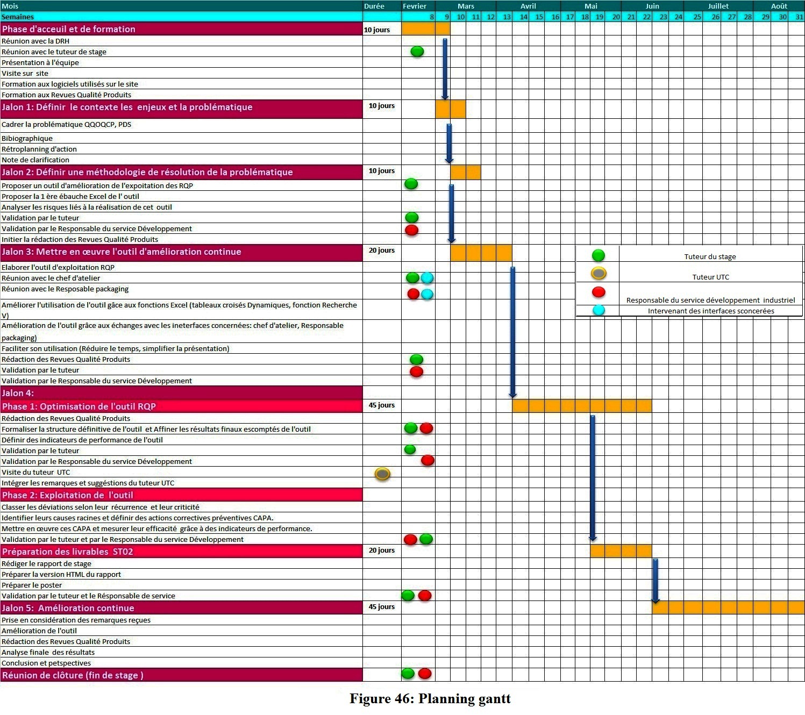Click the 20 jours duration cell of Préparation des livrables
This screenshot has height=715, width=805.
pos(382,550)
